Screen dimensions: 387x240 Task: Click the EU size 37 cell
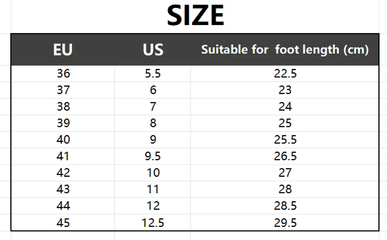pyautogui.click(x=63, y=90)
